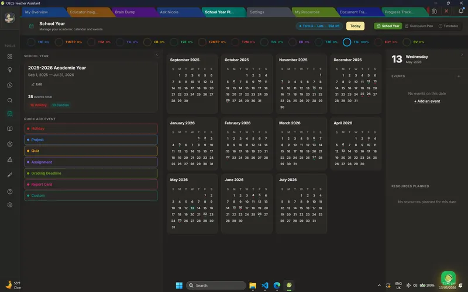Click the Term 3 Late status pill
The image size is (468, 292).
[x=319, y=26]
